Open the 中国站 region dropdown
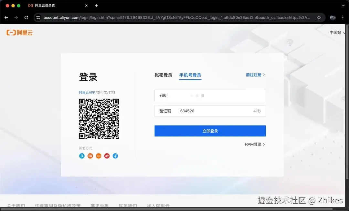 click(x=337, y=33)
